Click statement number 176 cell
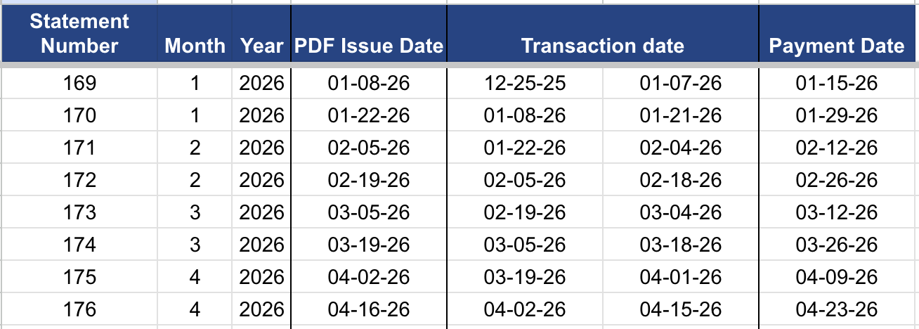Screen dimensions: 919x329 79,309
